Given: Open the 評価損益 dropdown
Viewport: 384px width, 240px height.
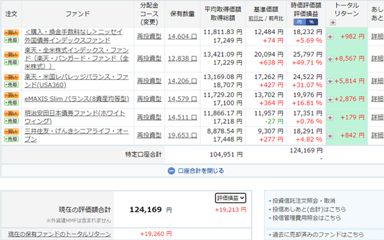Looking at the screenshot, I should 230,197.
